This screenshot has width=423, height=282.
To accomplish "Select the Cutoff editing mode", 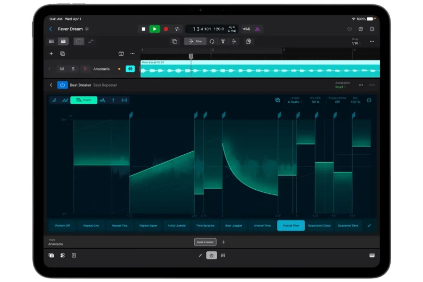I will pyautogui.click(x=84, y=100).
